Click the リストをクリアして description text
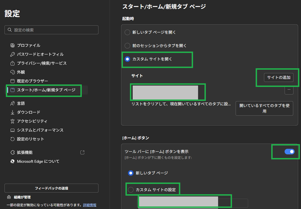 [x=181, y=104]
